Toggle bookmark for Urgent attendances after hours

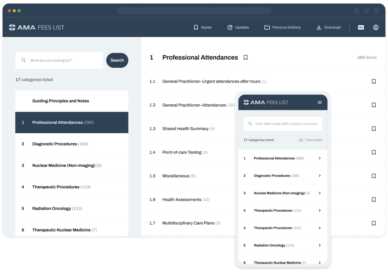pyautogui.click(x=374, y=81)
